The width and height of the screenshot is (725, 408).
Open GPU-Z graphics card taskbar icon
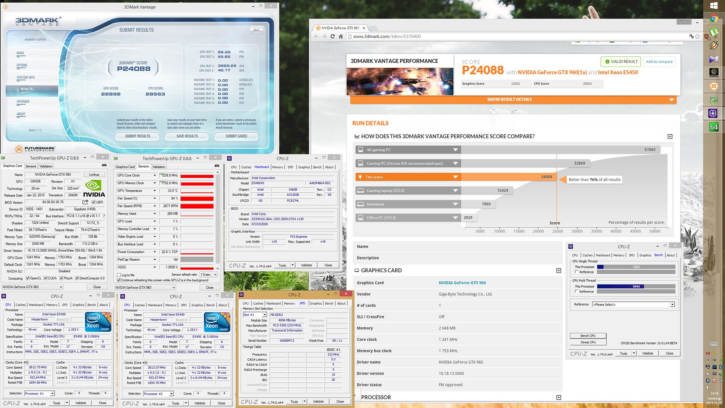coord(714,100)
